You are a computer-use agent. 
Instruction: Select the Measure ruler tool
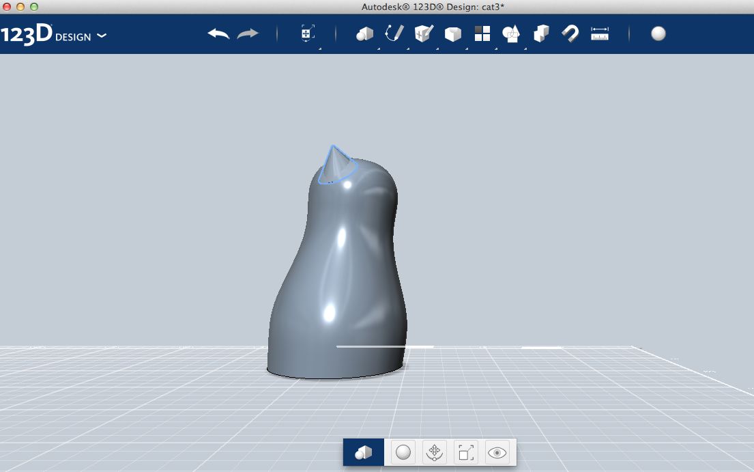(x=600, y=33)
